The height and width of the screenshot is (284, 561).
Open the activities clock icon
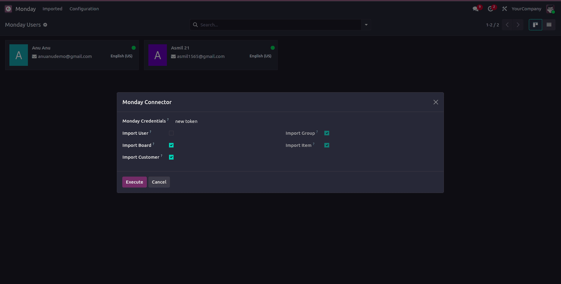click(x=490, y=9)
